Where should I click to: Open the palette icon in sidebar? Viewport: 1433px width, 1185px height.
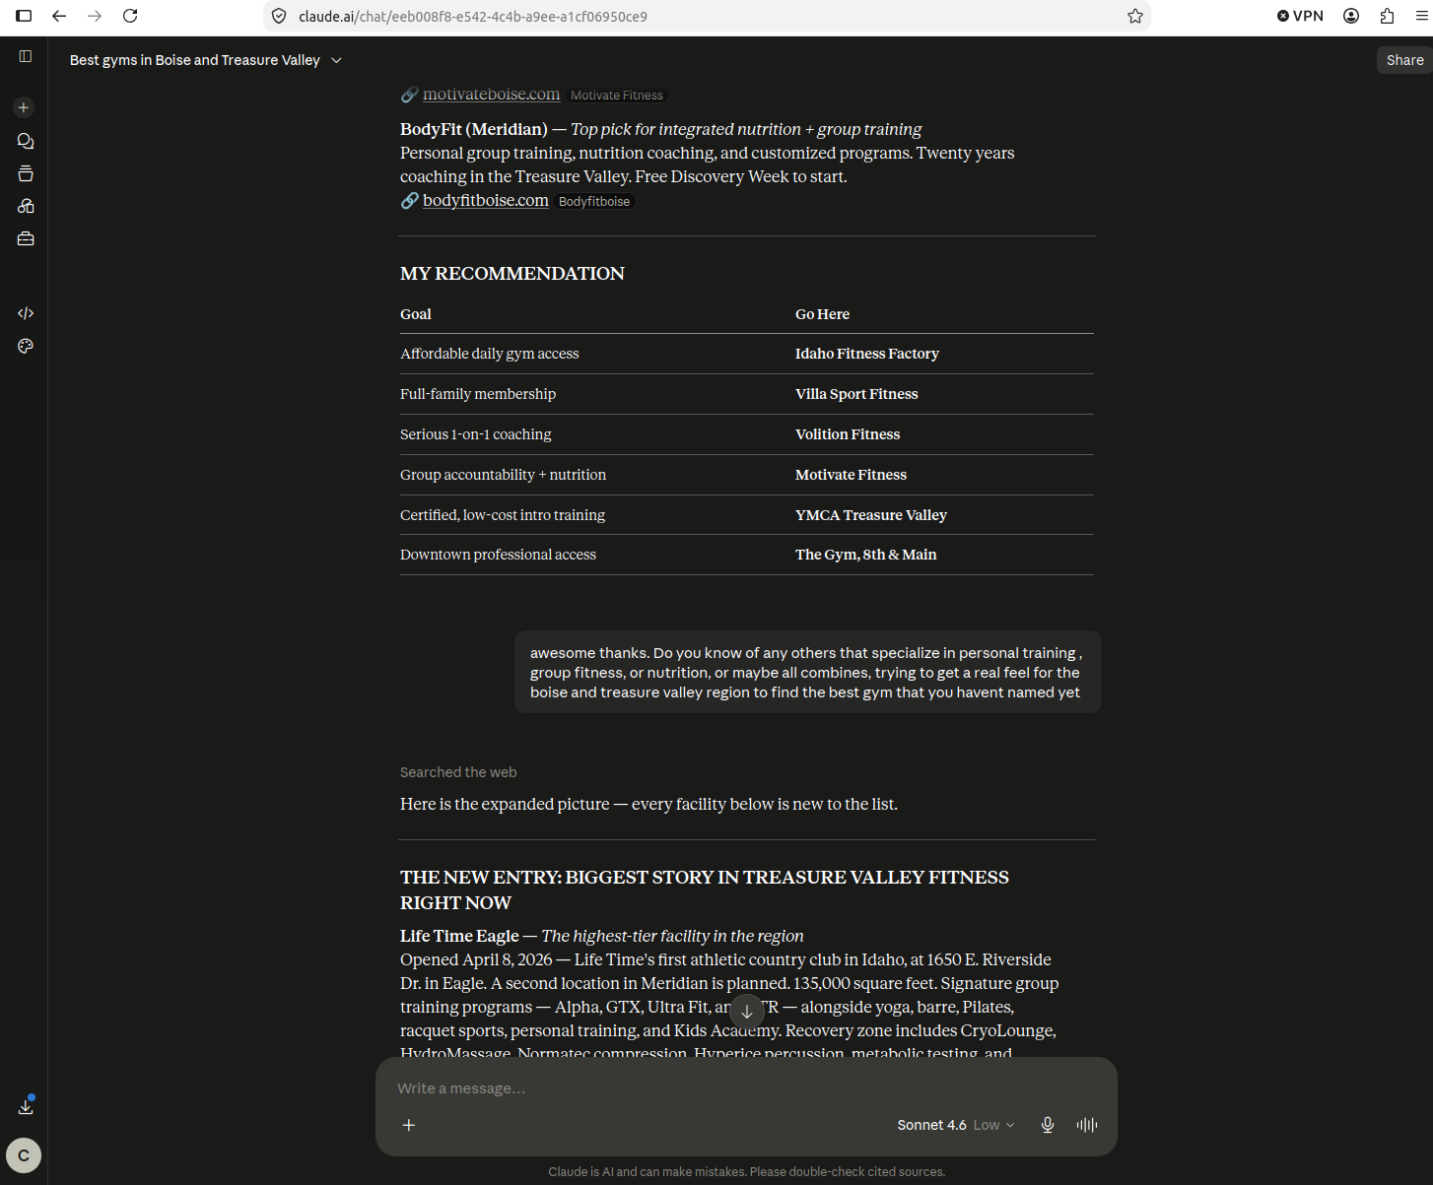coord(26,346)
